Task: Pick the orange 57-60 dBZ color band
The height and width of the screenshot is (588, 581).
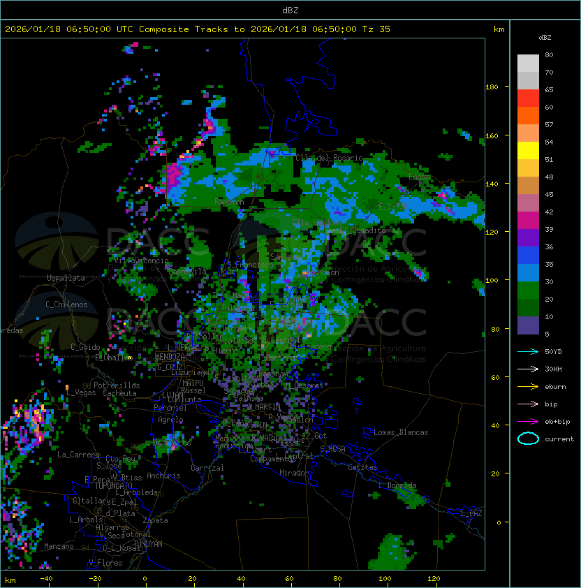Action: [528, 115]
